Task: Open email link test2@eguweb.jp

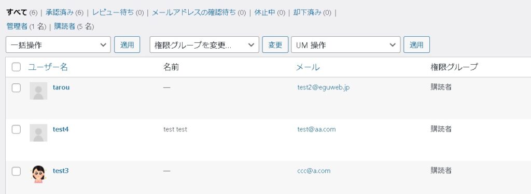Action: pyautogui.click(x=324, y=87)
